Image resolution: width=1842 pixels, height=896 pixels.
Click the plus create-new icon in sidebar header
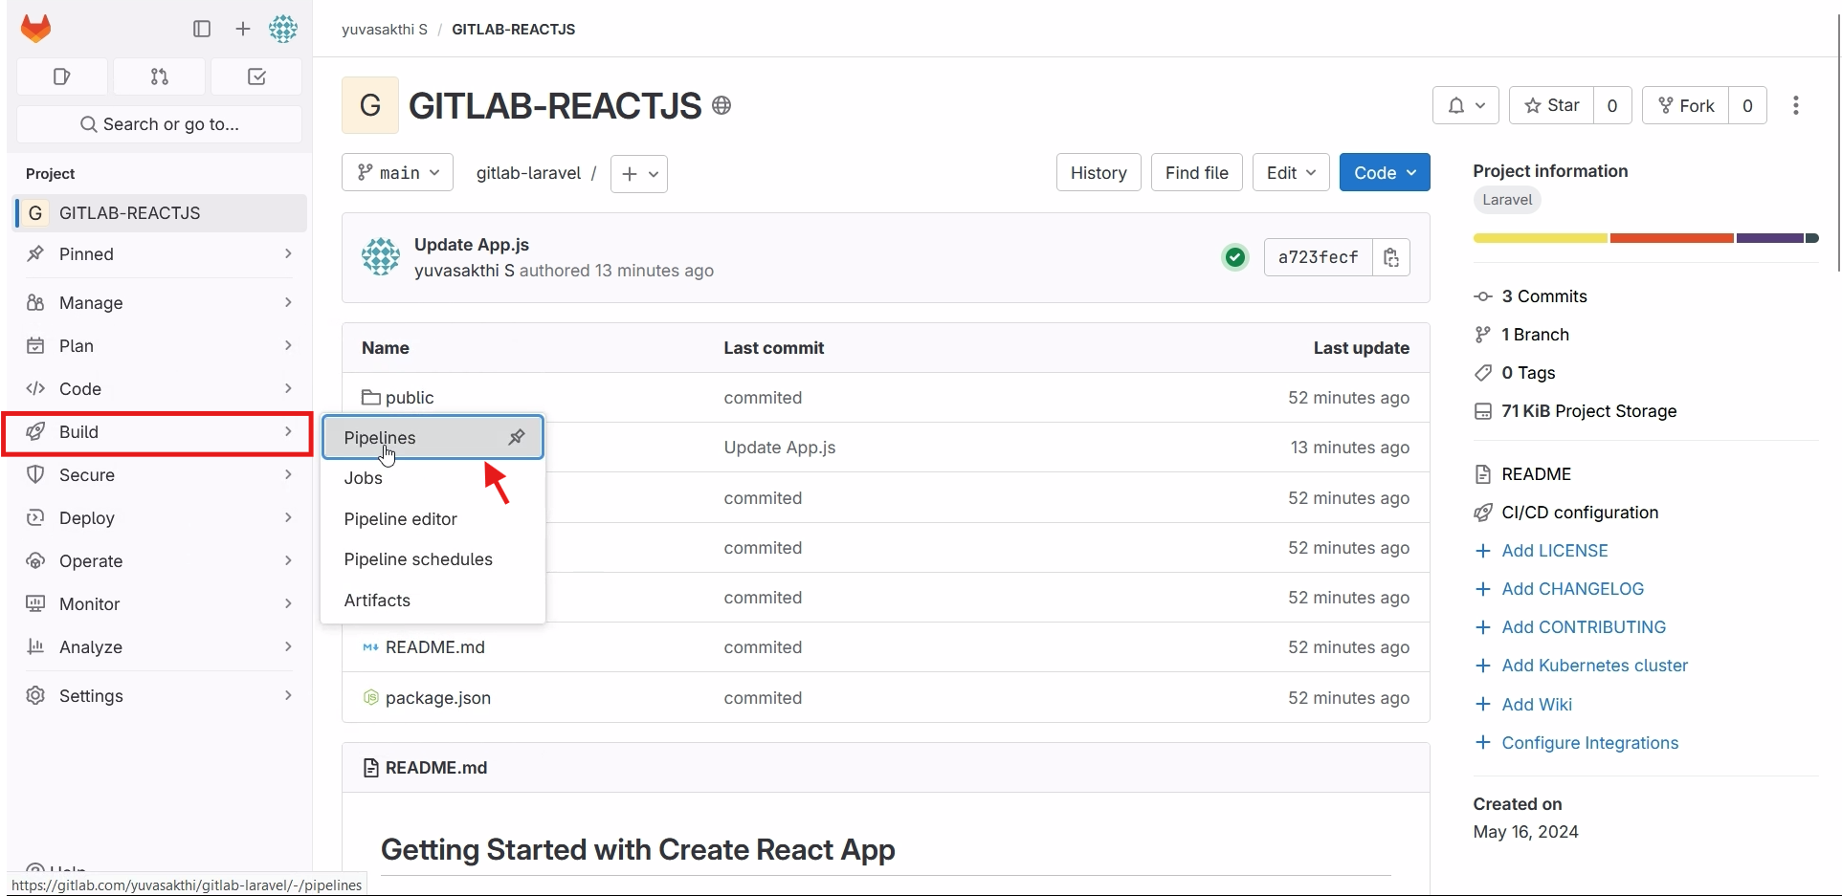243,29
